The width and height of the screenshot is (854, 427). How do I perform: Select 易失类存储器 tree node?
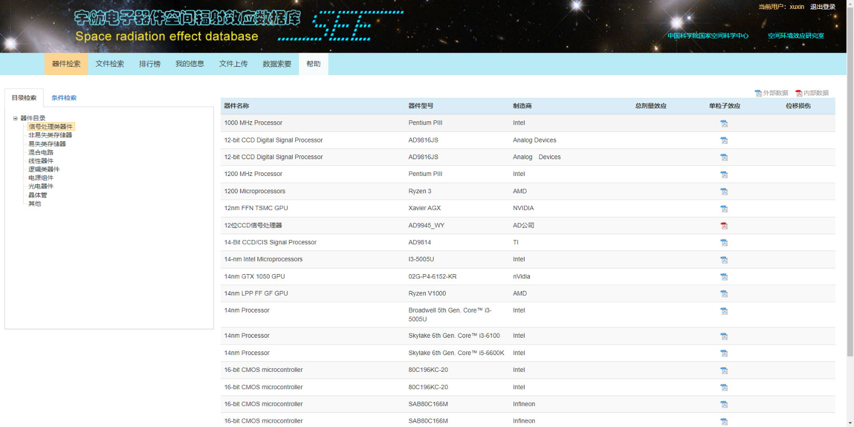coord(47,144)
